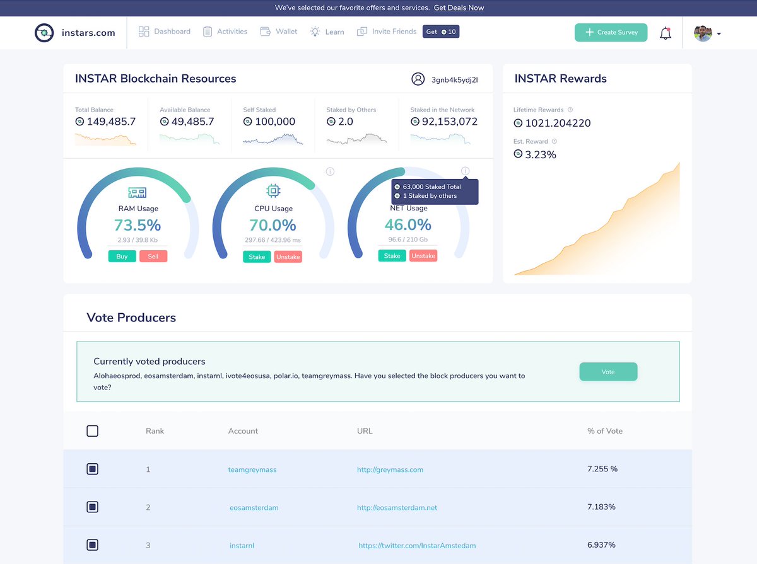Uncheck the eosamsterdam row checkbox
Viewport: 757px width, 564px height.
tap(92, 507)
